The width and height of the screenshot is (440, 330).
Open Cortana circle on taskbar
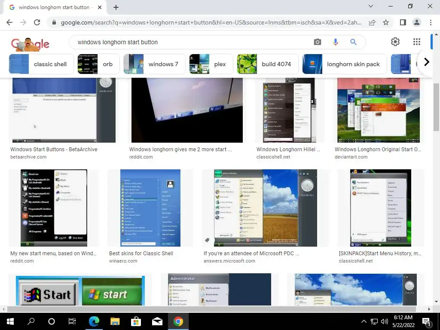[x=52, y=321]
